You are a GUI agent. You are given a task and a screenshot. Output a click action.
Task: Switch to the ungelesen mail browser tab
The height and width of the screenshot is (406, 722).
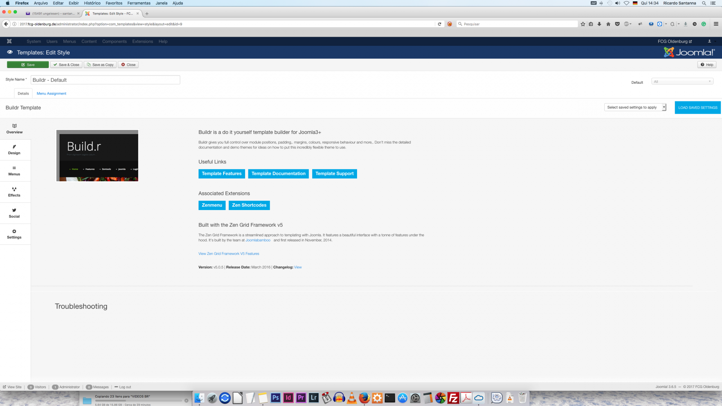pos(53,14)
